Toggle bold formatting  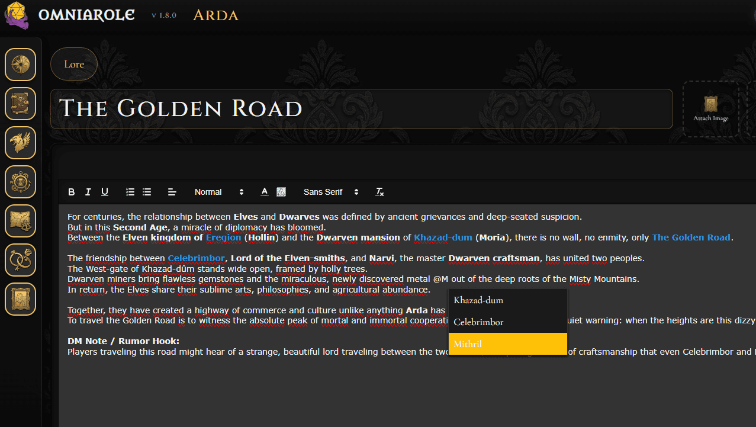pos(72,192)
